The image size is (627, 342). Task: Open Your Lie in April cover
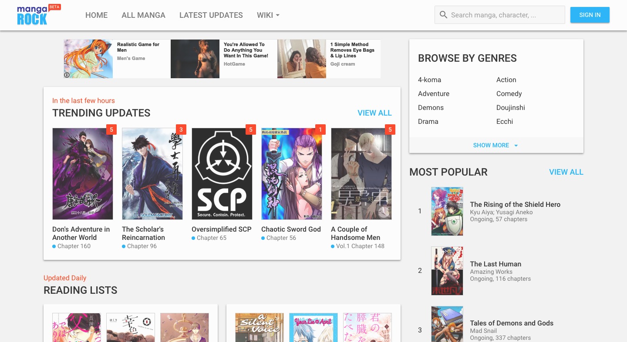click(313, 327)
